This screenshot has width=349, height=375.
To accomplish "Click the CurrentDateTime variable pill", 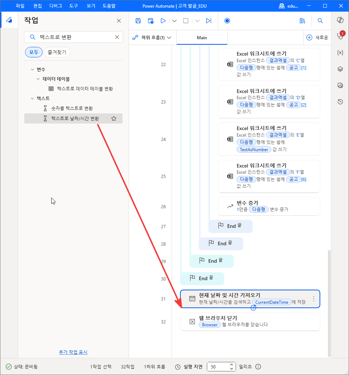I will (x=272, y=302).
